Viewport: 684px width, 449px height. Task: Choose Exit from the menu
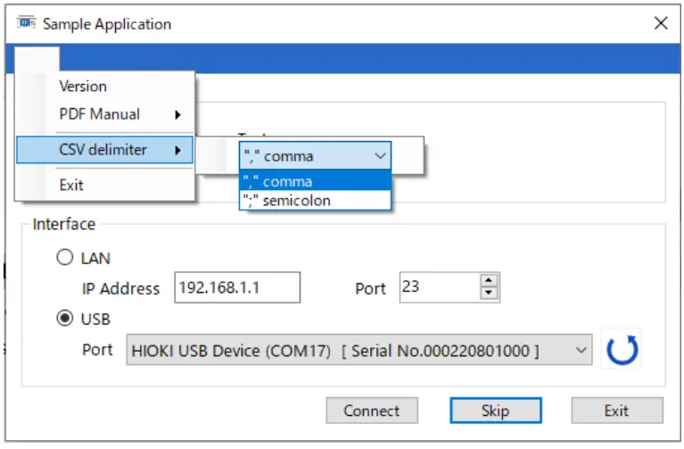71,186
